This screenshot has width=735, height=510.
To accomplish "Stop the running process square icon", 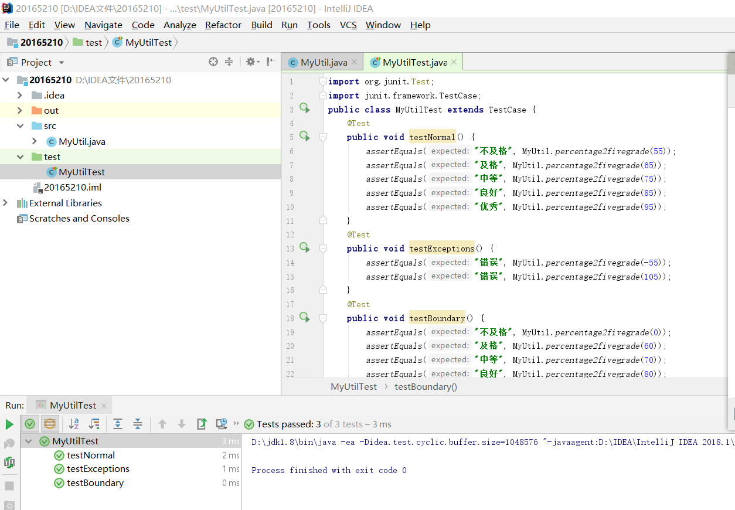I will (x=9, y=486).
